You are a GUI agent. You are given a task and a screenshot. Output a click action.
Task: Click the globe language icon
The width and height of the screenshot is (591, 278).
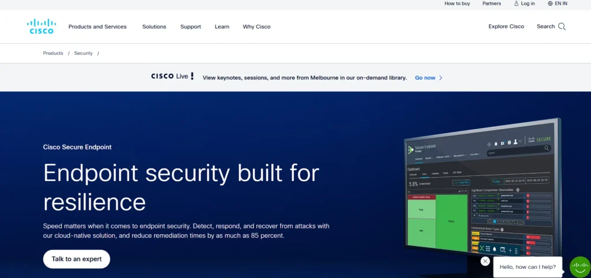point(550,3)
